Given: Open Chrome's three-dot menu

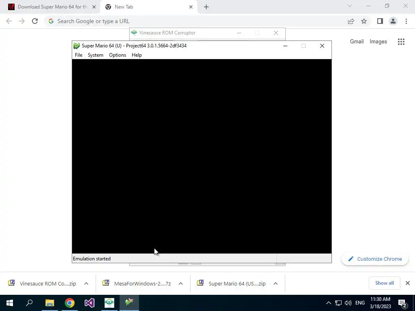Looking at the screenshot, I should click(406, 21).
